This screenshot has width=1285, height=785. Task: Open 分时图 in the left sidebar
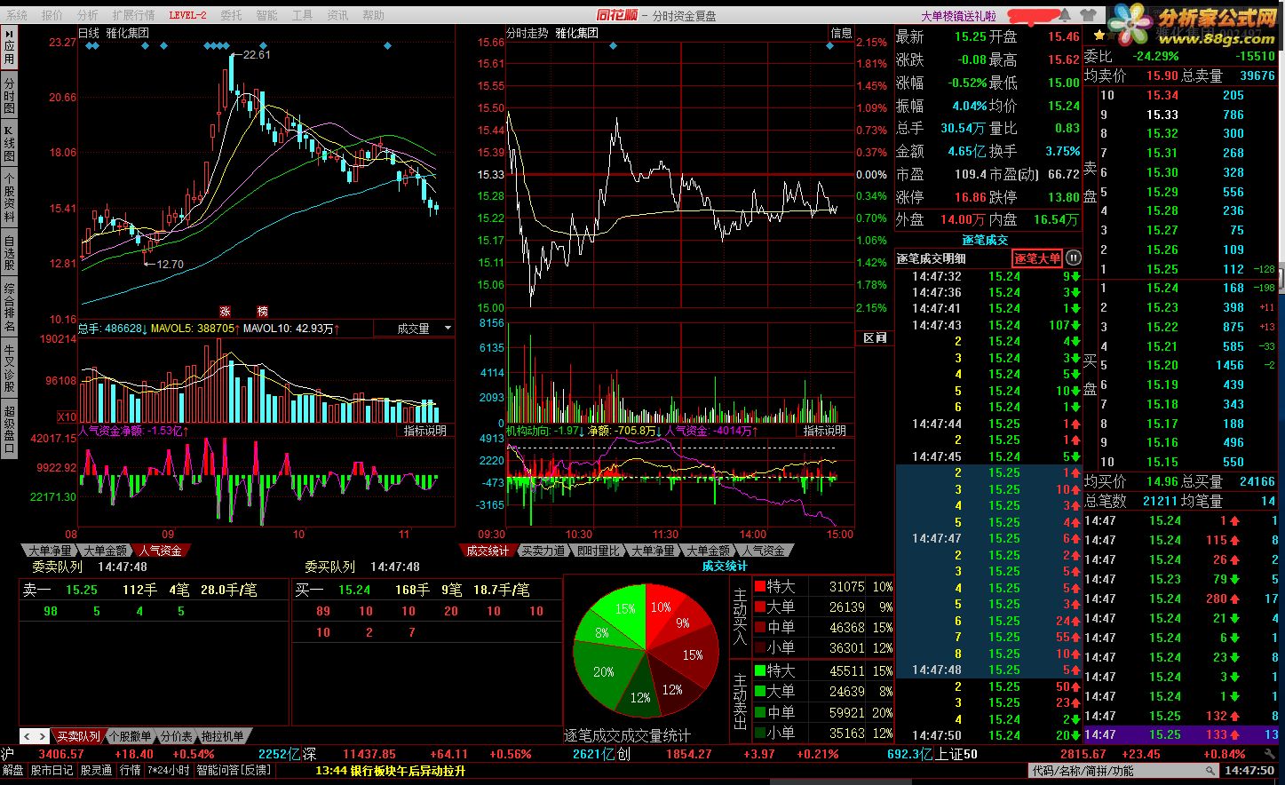tap(9, 95)
